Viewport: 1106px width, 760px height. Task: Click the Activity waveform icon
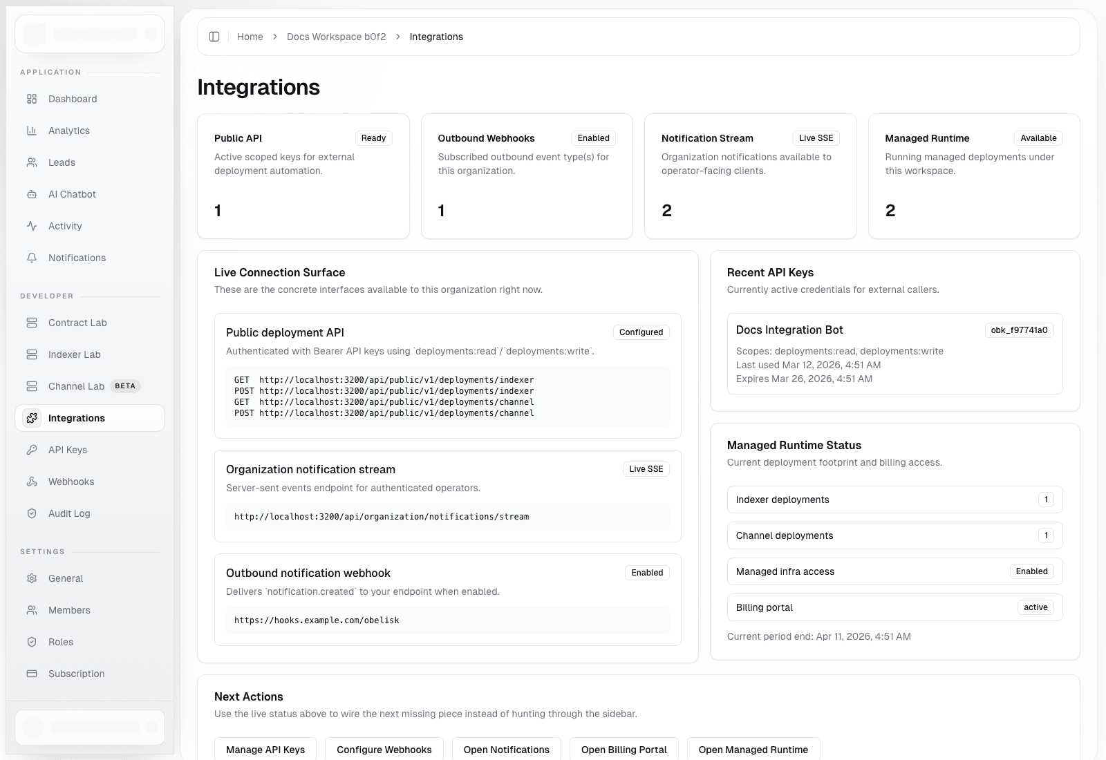click(x=32, y=226)
